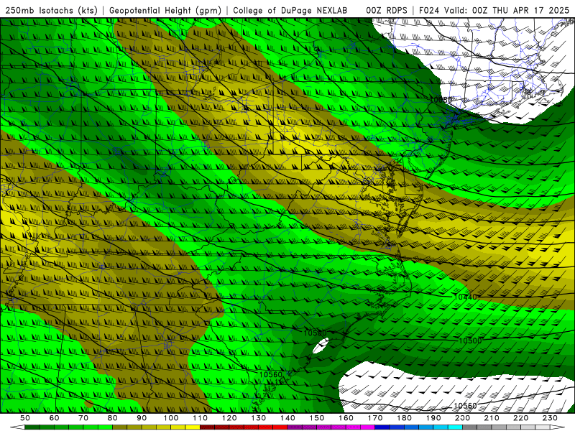Click the "Geopotential Height (gpm)" header text
This screenshot has height=431, width=575.
pos(165,10)
